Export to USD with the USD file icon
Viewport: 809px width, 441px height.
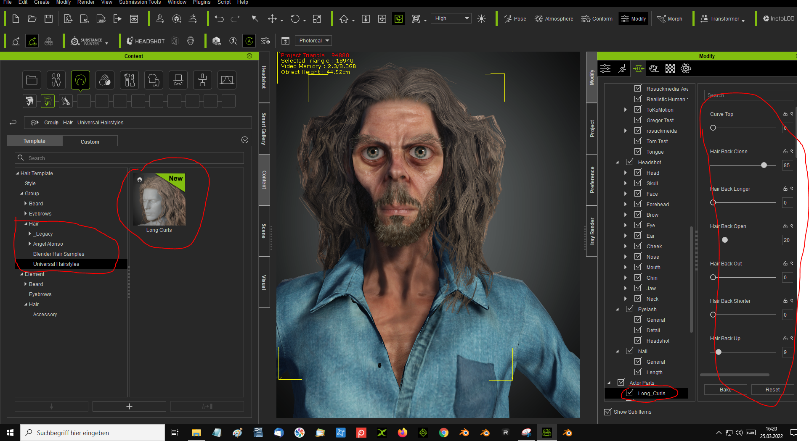[x=101, y=18]
